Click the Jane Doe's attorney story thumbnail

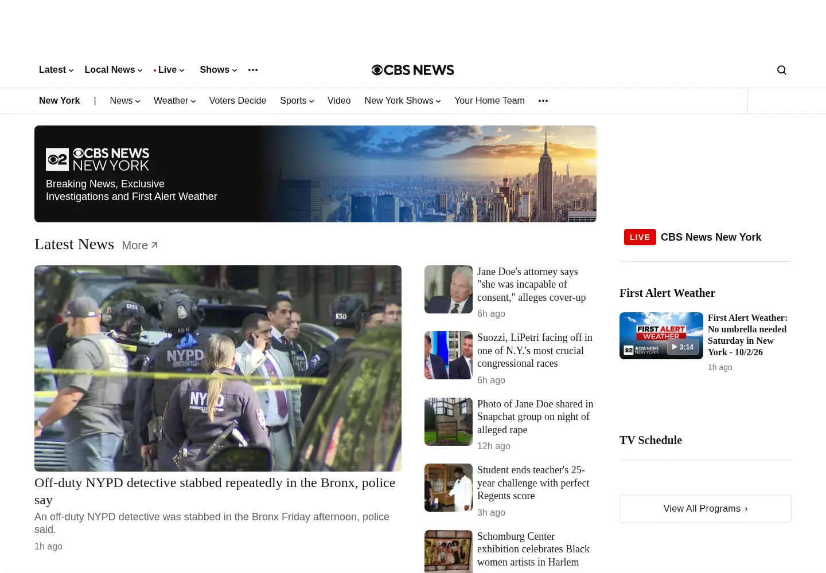coord(449,289)
